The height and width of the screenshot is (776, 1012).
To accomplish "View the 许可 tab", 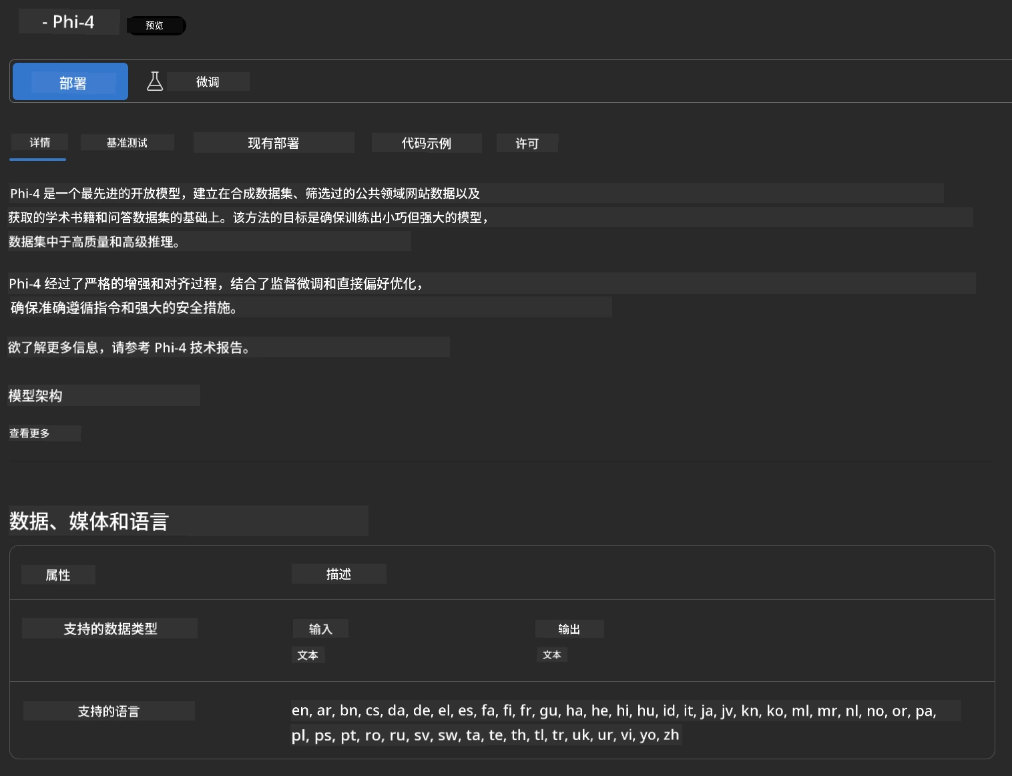I will coord(527,143).
